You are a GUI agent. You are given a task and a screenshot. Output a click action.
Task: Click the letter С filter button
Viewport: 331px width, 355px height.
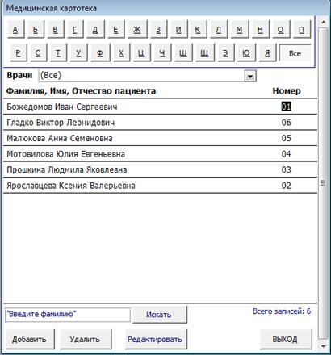coord(38,52)
